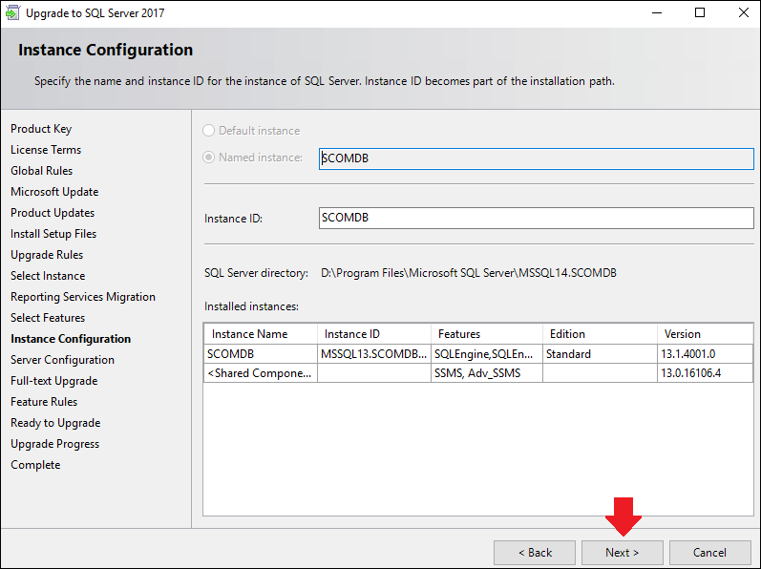Click the SQLEngine,SQLEn... features cell
The height and width of the screenshot is (569, 761).
(x=487, y=354)
